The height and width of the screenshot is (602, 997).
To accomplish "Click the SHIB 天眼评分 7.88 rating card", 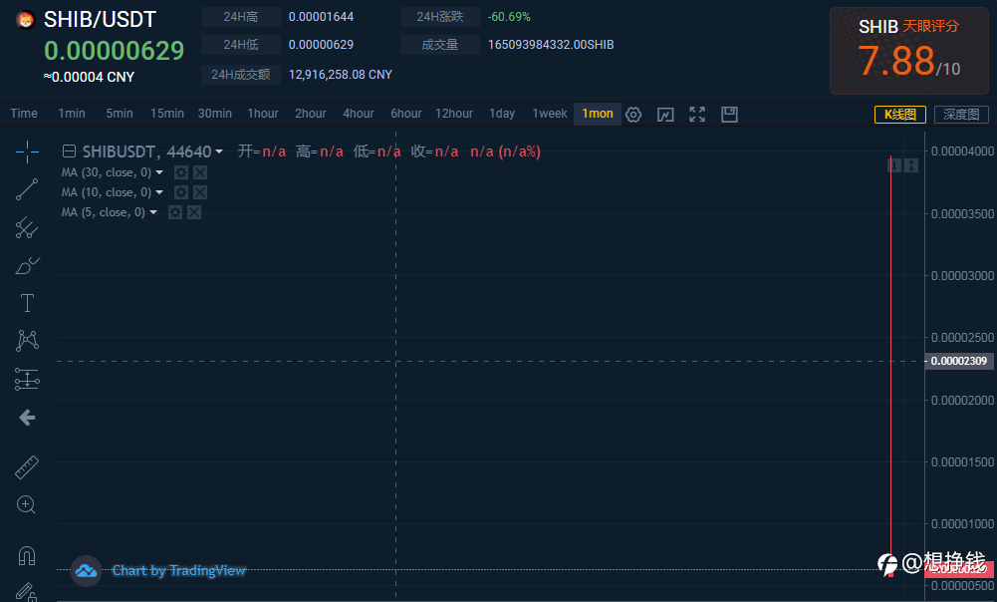I will tap(909, 51).
